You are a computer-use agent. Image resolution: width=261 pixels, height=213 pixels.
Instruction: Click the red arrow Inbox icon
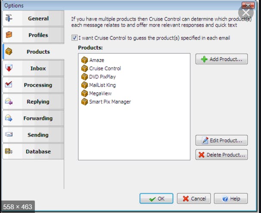(x=9, y=68)
